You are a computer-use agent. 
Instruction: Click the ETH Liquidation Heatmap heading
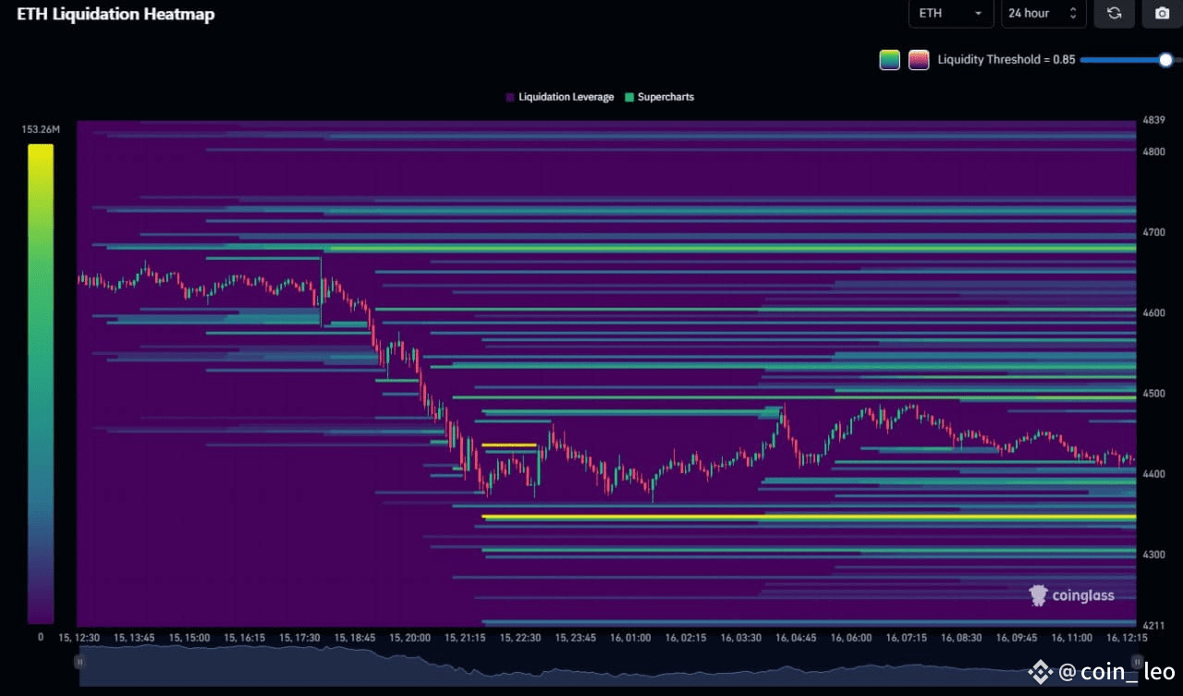pos(115,14)
